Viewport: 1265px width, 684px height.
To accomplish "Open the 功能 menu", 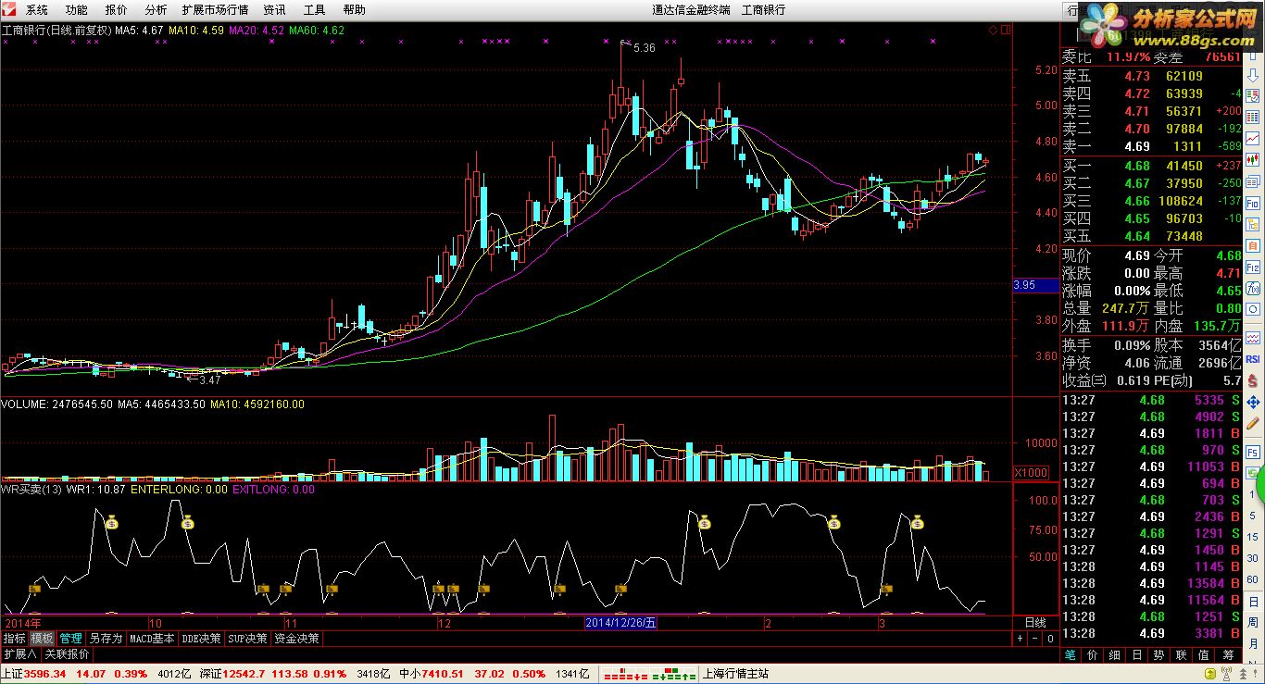I will (77, 9).
